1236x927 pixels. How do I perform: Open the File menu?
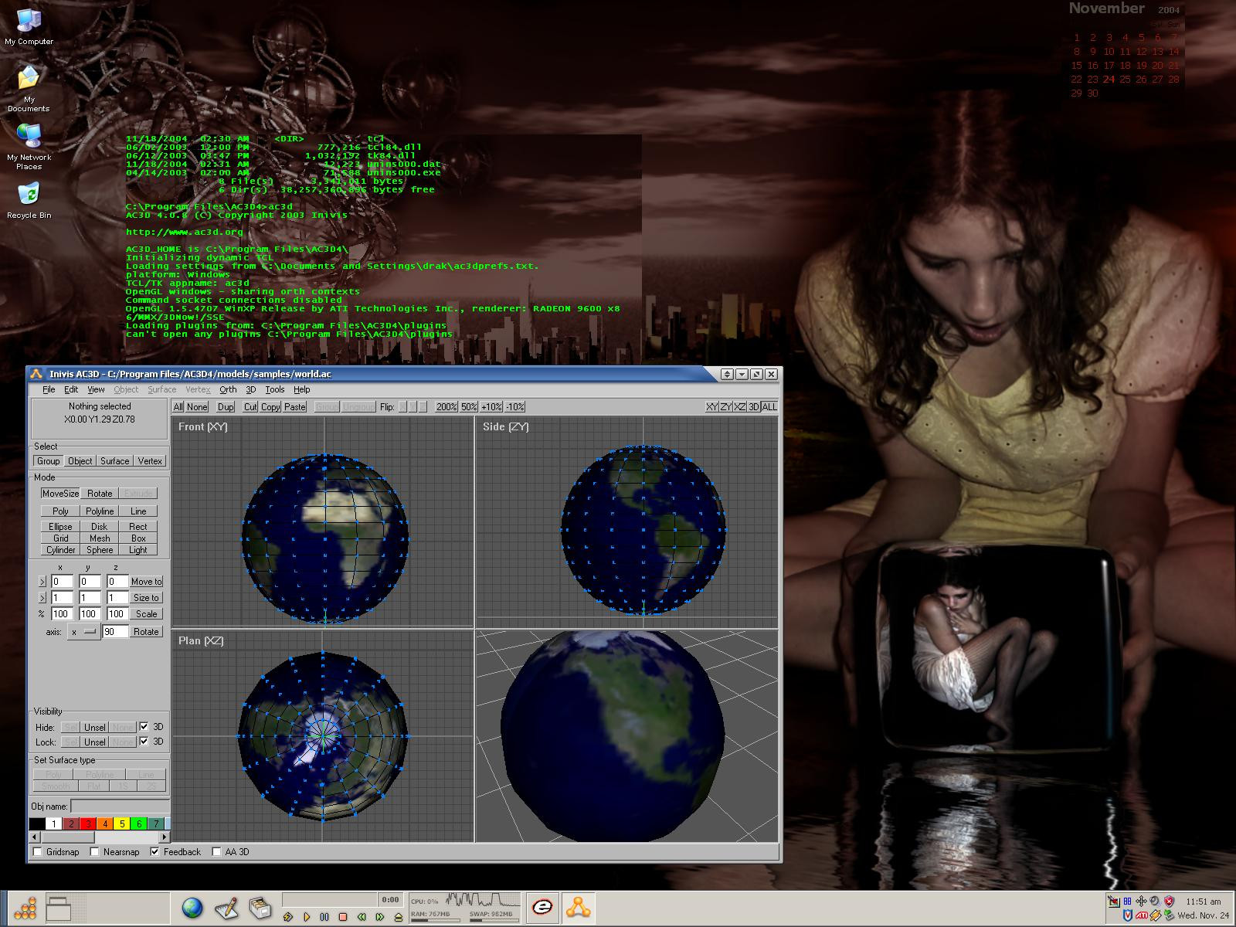pyautogui.click(x=49, y=390)
